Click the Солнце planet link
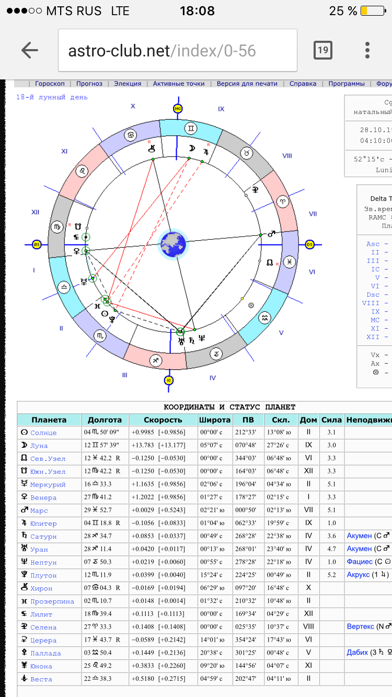392x697 pixels. tap(43, 433)
